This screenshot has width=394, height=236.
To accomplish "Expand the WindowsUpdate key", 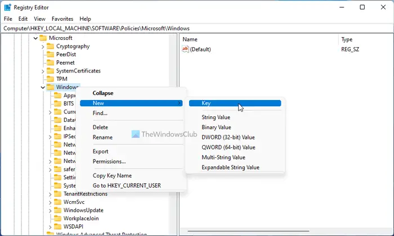I will pos(50,211).
